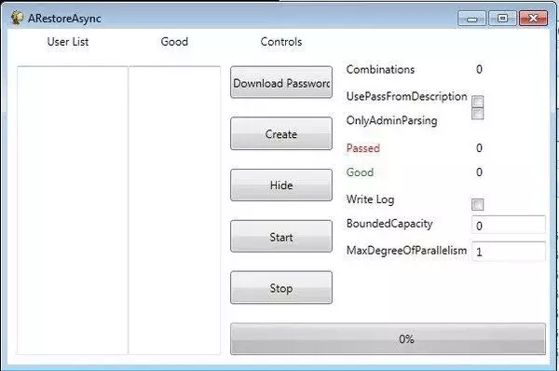Click inside the User List box

[x=73, y=211]
